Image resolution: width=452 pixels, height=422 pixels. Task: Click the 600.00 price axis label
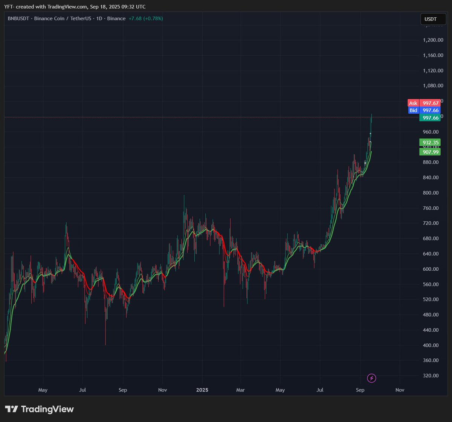(431, 269)
